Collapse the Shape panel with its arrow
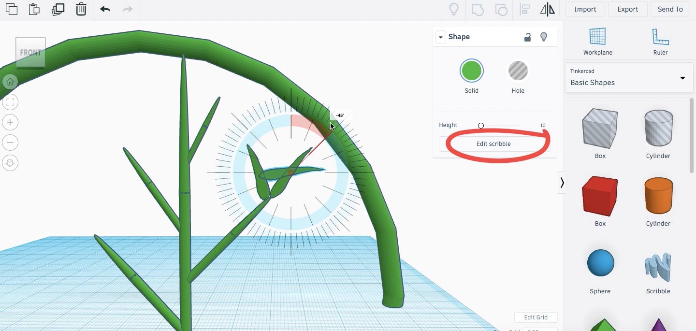The width and height of the screenshot is (696, 331). coord(440,37)
